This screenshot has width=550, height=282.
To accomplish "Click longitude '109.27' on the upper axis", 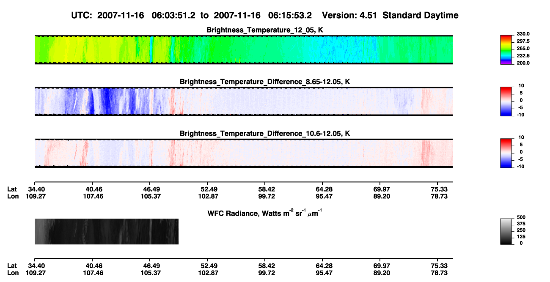I will [36, 196].
